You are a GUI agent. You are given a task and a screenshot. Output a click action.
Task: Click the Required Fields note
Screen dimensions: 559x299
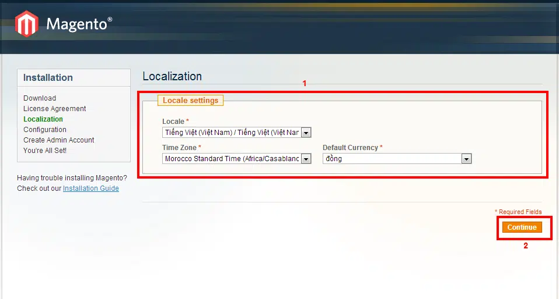click(518, 212)
